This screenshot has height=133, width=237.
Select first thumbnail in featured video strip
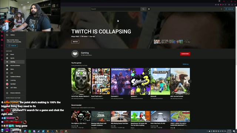[x=157, y=42]
